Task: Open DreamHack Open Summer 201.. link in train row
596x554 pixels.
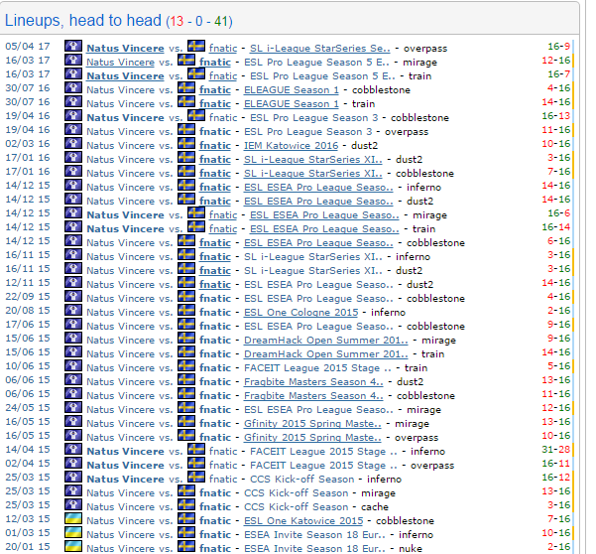Action: pyautogui.click(x=325, y=353)
